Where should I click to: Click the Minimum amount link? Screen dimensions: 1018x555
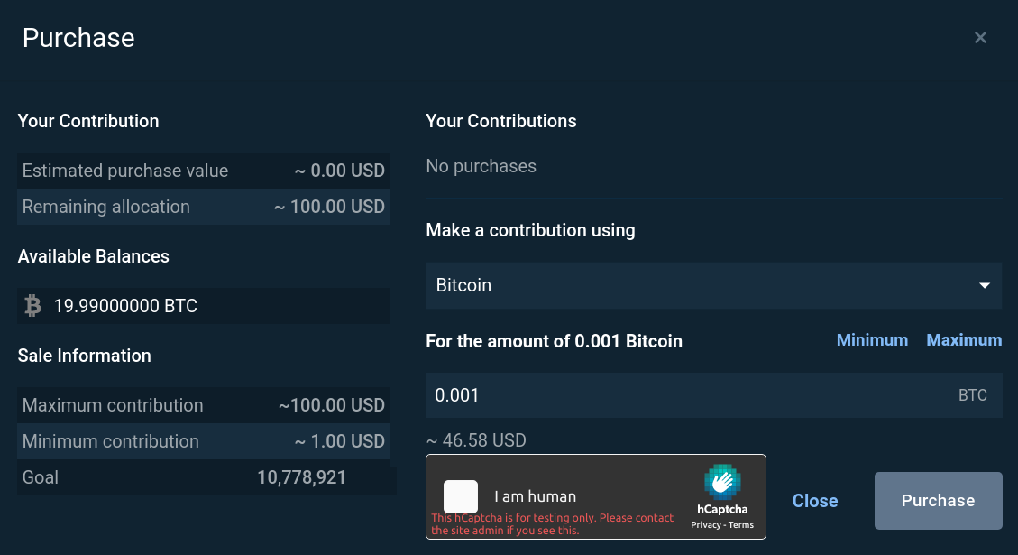tap(872, 340)
